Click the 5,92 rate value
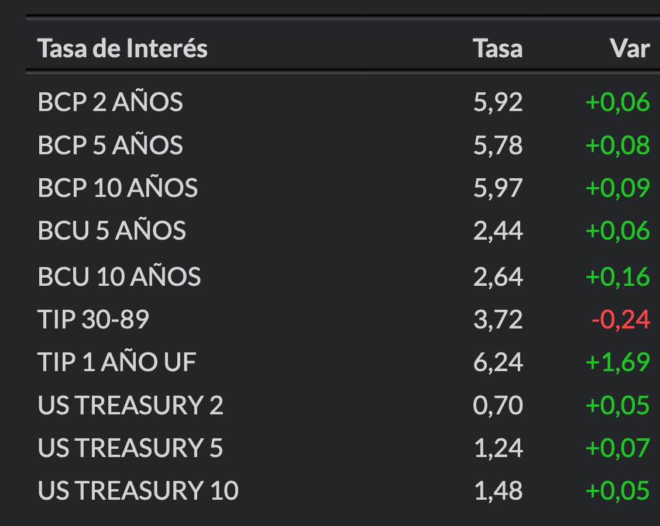Screen dimensions: 660x526 tap(497, 102)
